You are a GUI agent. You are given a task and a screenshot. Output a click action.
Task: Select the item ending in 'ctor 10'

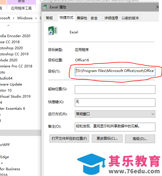coord(6,90)
